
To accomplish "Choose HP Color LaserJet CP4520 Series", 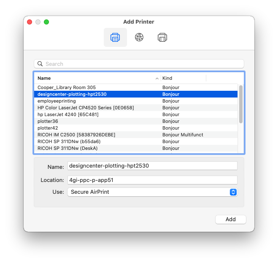I will pyautogui.click(x=136, y=108).
